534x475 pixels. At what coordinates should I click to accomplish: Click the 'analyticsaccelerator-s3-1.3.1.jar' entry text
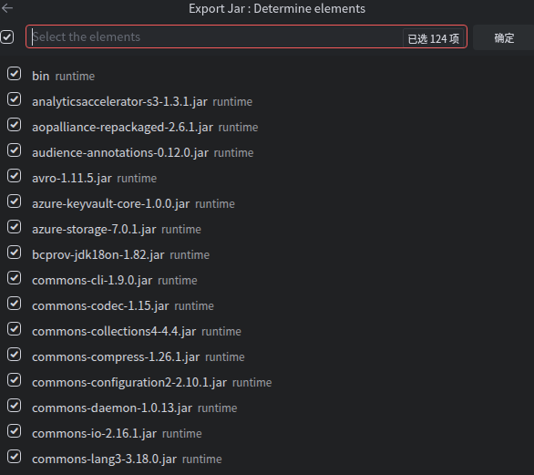tap(119, 101)
